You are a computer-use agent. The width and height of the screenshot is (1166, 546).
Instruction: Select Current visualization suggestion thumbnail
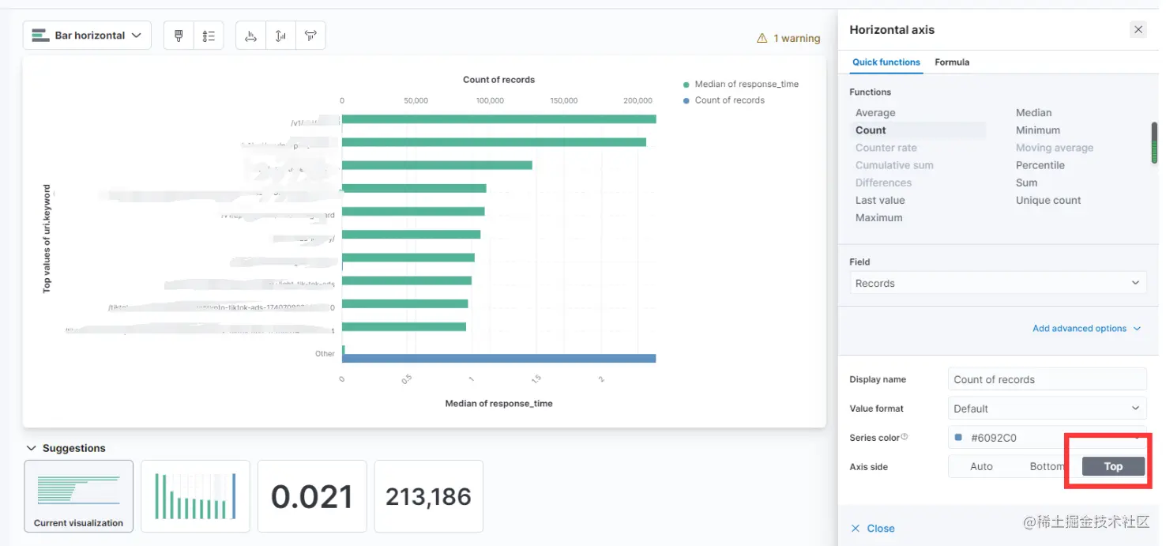79,496
